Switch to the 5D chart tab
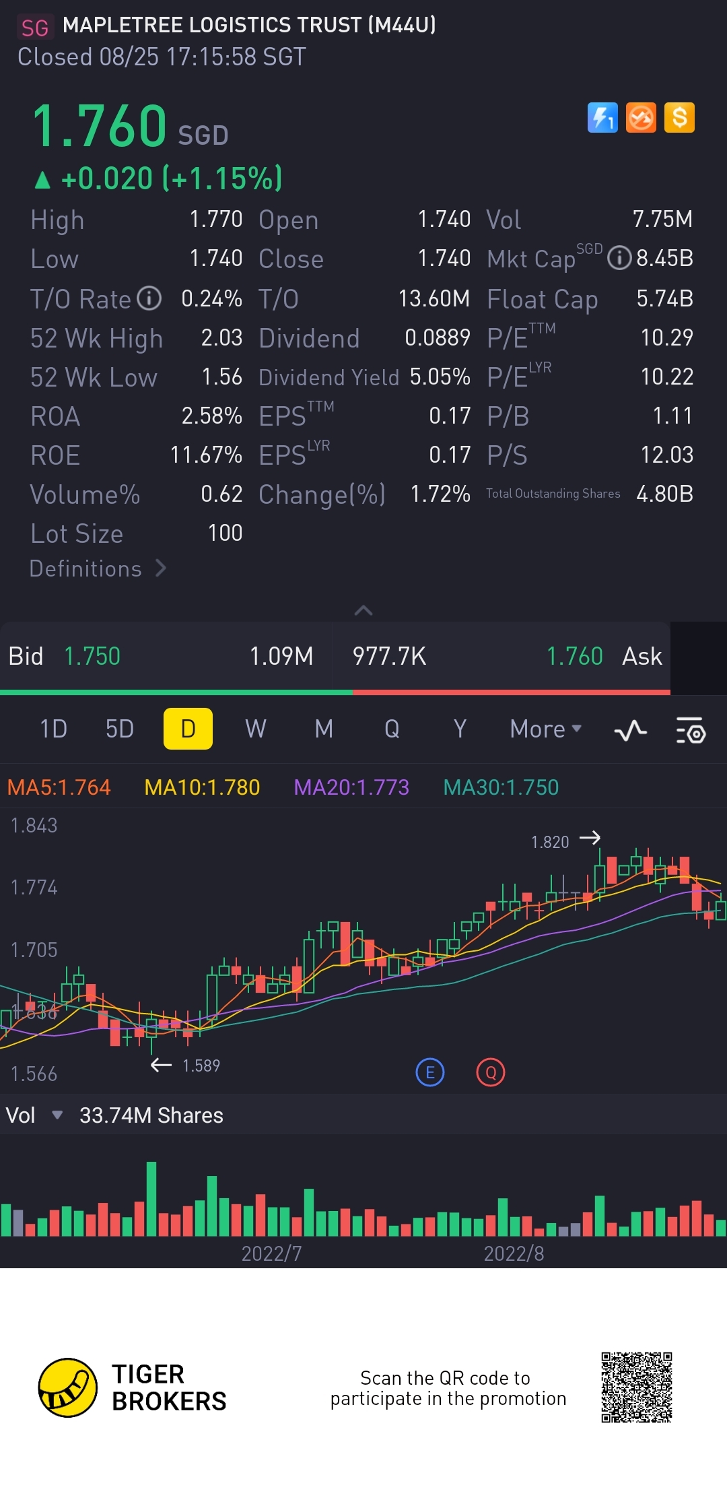 tap(120, 729)
